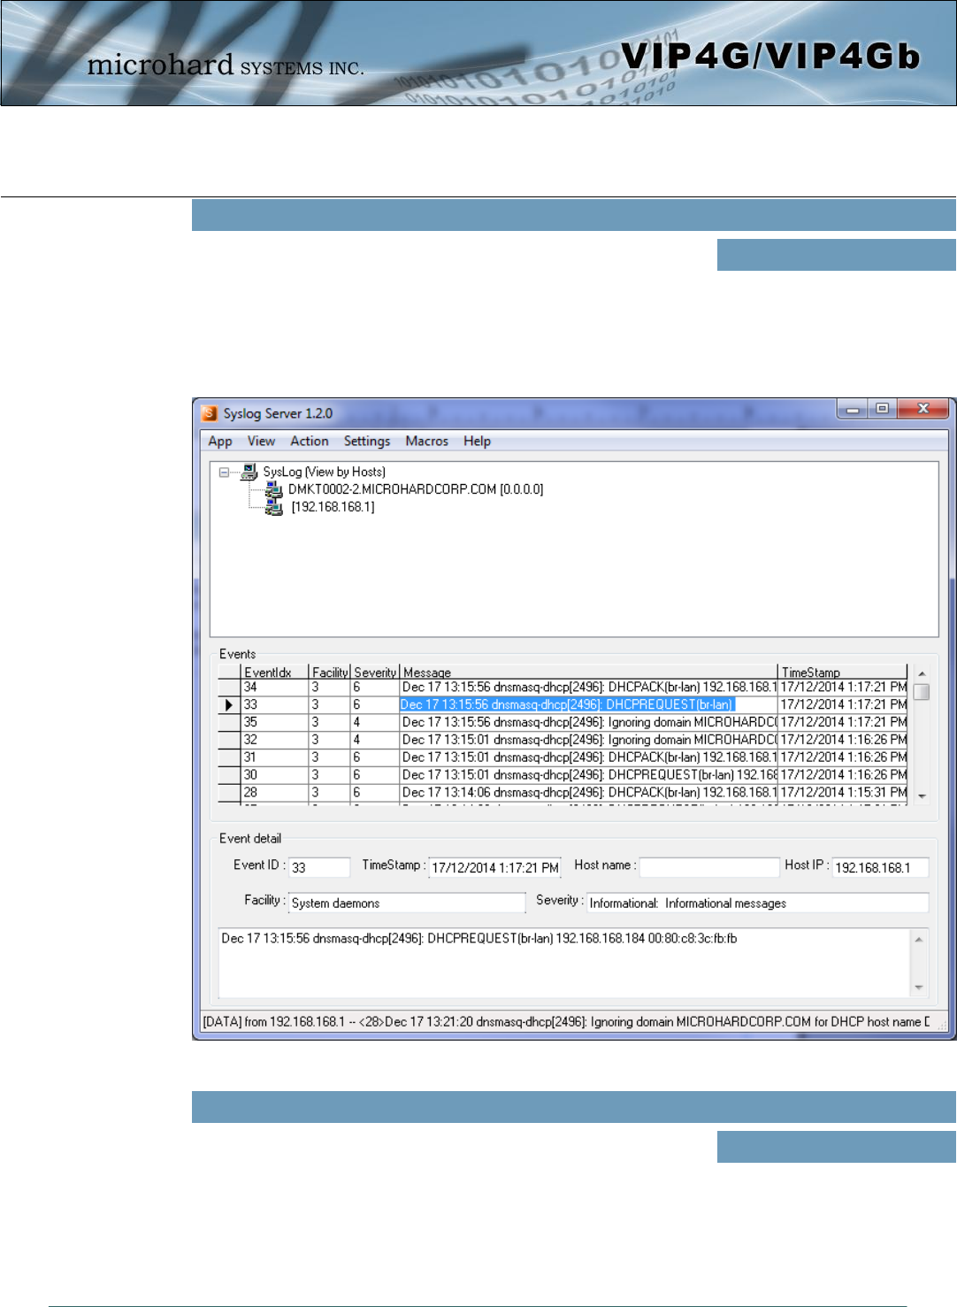Screen dimensions: 957x1307
Task: Click the Events list scroll down arrow
Action: pos(922,796)
